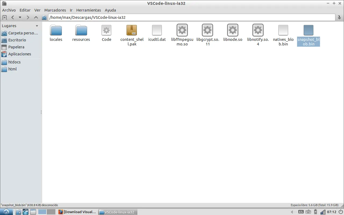
Task: Click the volume speaker tray icon
Action: click(293, 212)
